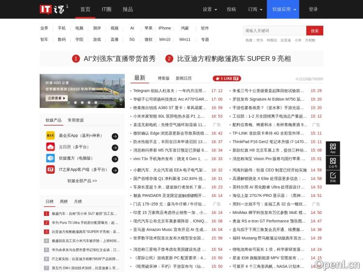Open ThinkPad P16 Gen2 article
The width and height of the screenshot is (363, 272).
point(270,142)
